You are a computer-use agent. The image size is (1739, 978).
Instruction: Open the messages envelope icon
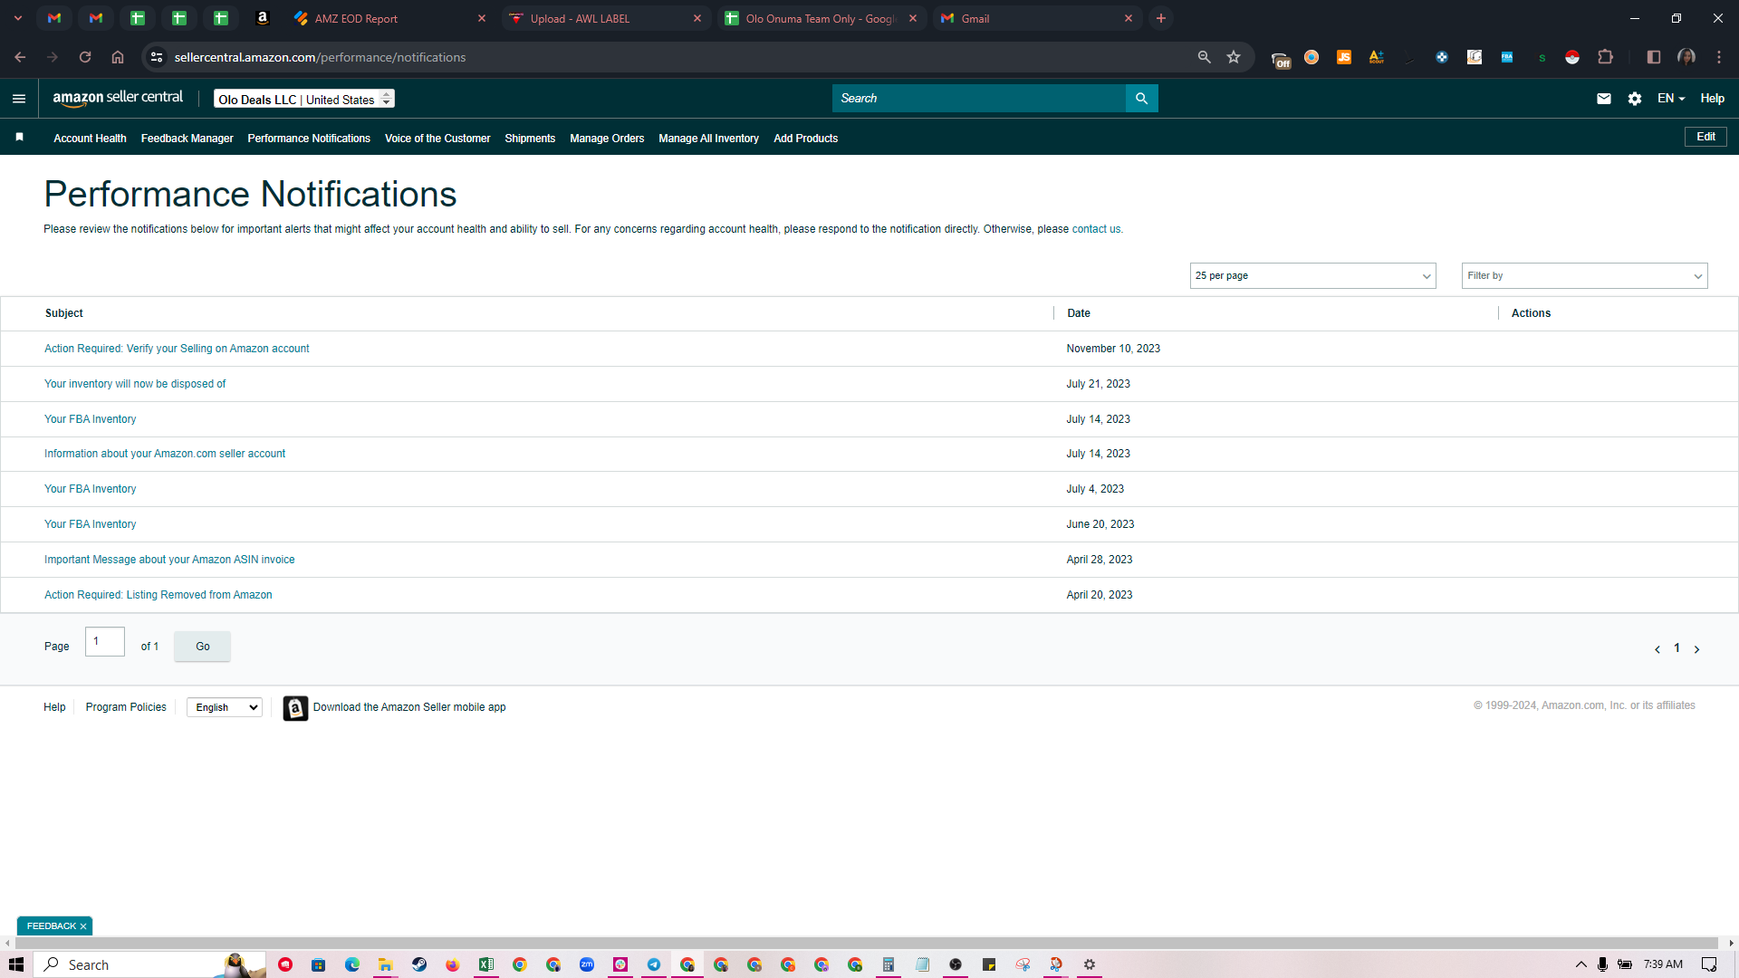(x=1604, y=99)
